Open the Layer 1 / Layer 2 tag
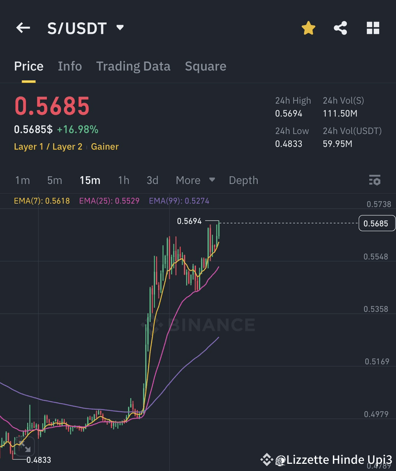The image size is (396, 471). coord(47,147)
